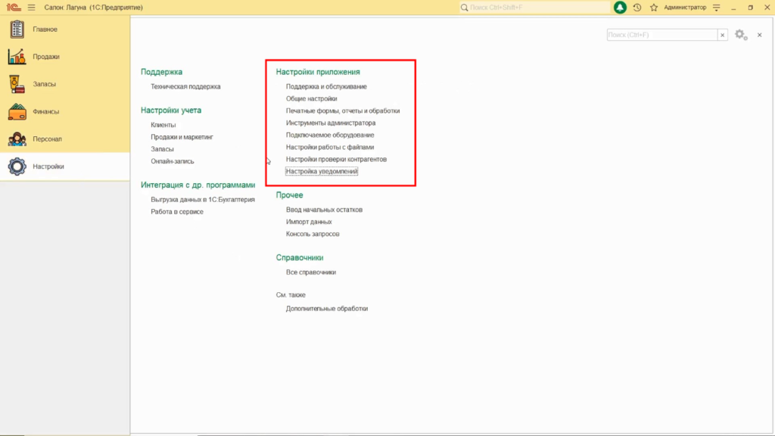Open Техническая поддержка
This screenshot has width=775, height=436.
(x=185, y=86)
